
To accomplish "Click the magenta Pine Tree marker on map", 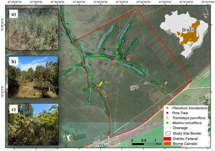I will point(100,62).
